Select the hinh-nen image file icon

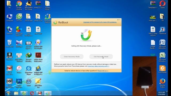point(153,18)
